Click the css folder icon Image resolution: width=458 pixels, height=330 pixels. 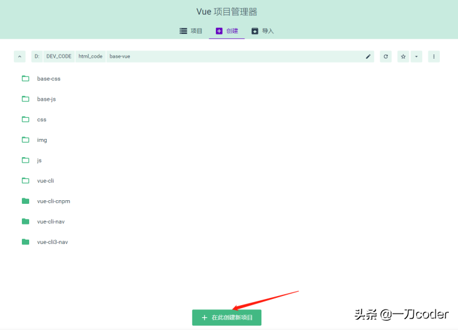click(25, 119)
